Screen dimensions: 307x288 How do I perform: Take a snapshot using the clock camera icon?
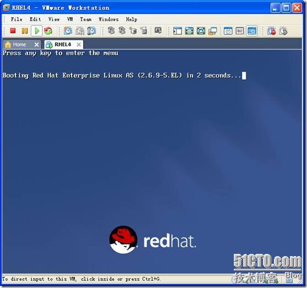click(68, 31)
